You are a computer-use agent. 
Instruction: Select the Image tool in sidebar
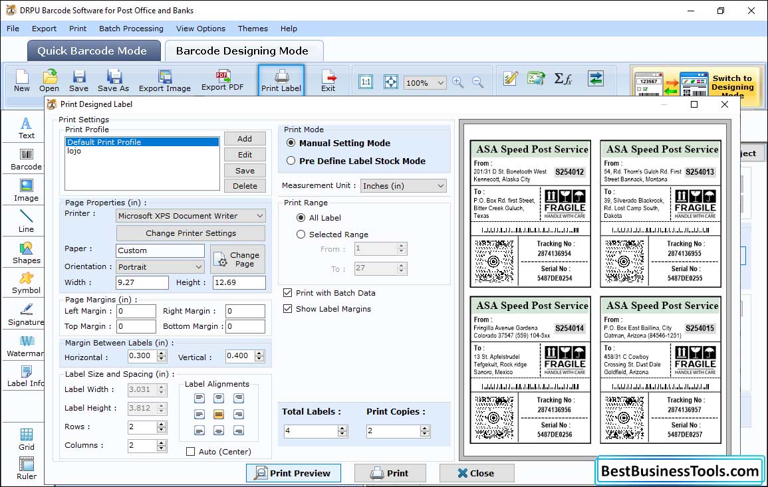point(27,191)
